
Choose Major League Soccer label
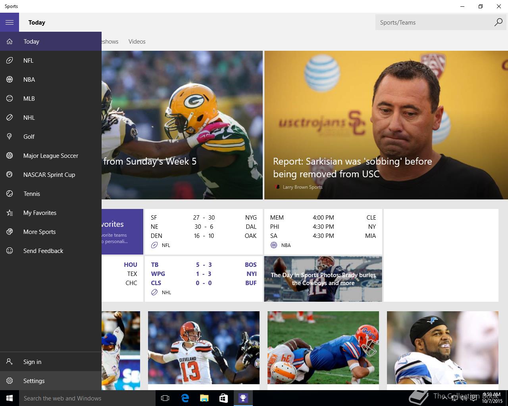point(51,155)
